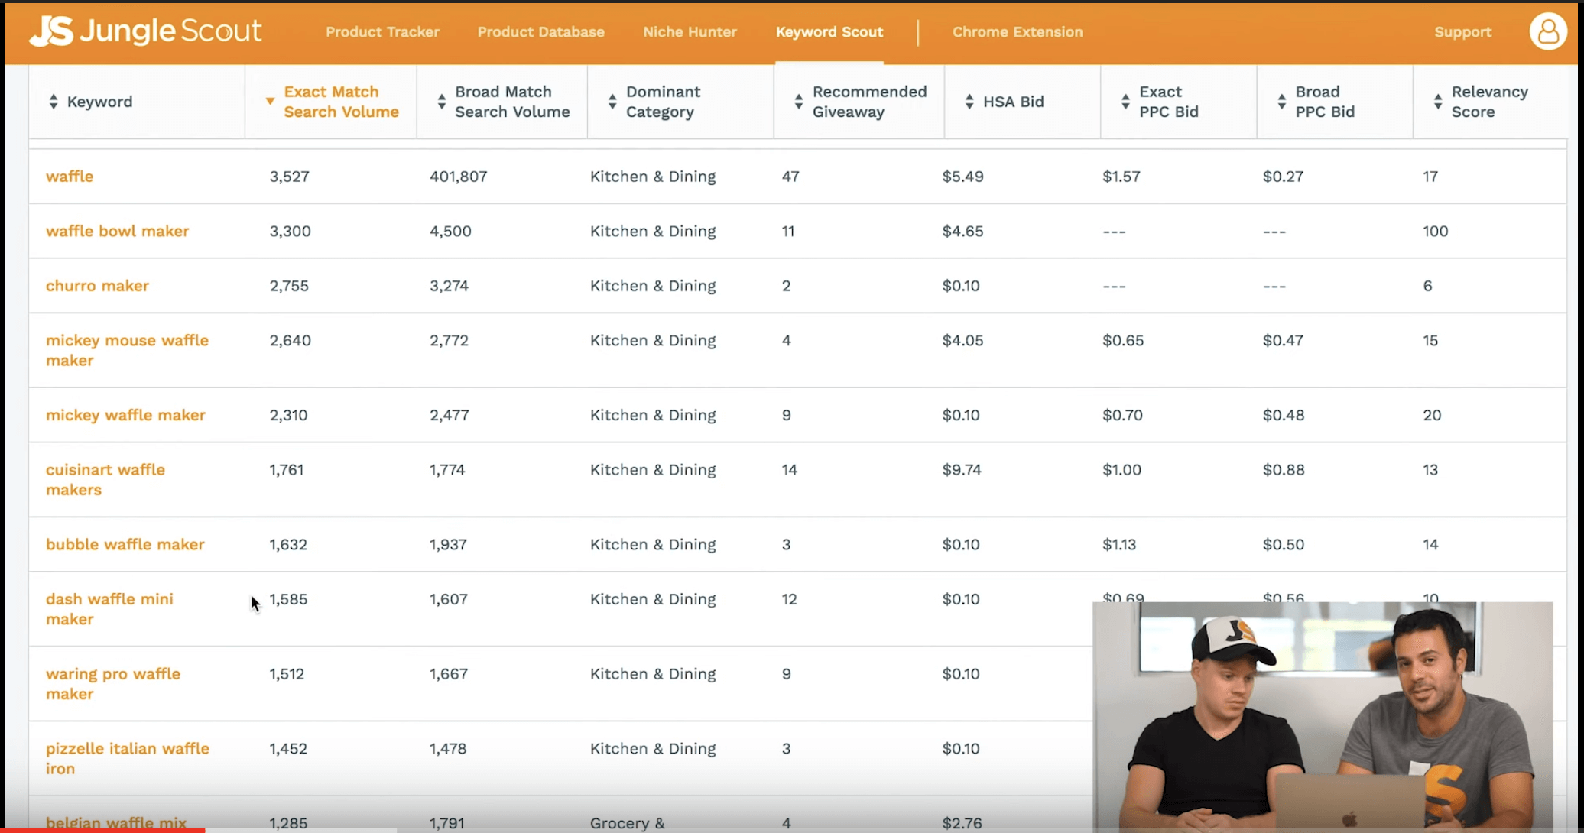Click exact PPC bid $1.13
The height and width of the screenshot is (833, 1584).
[x=1118, y=544]
